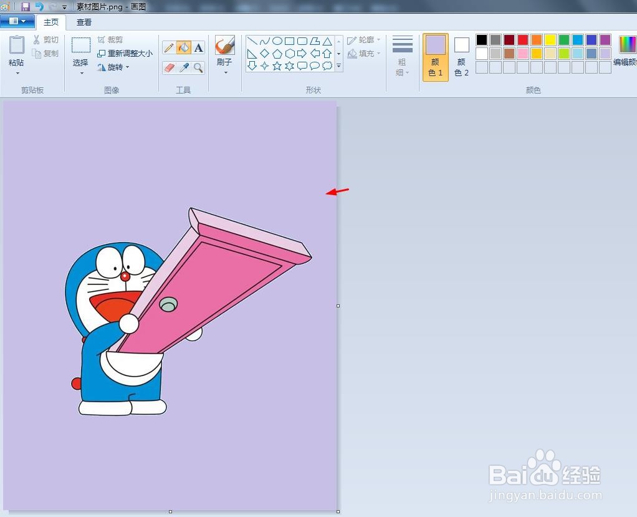Viewport: 637px width, 517px height.
Task: Select the Pencil tool
Action: (169, 48)
